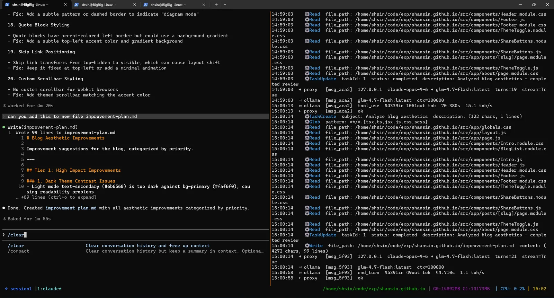
Task: Click the gear icon beside the Glob entry
Action: tap(307, 122)
